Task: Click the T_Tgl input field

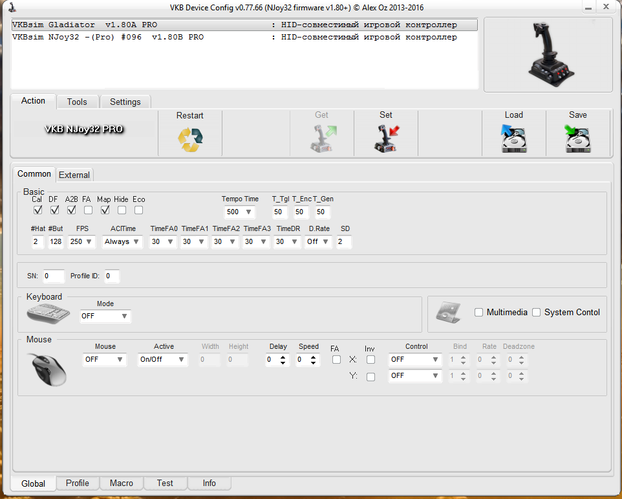Action: tap(280, 212)
